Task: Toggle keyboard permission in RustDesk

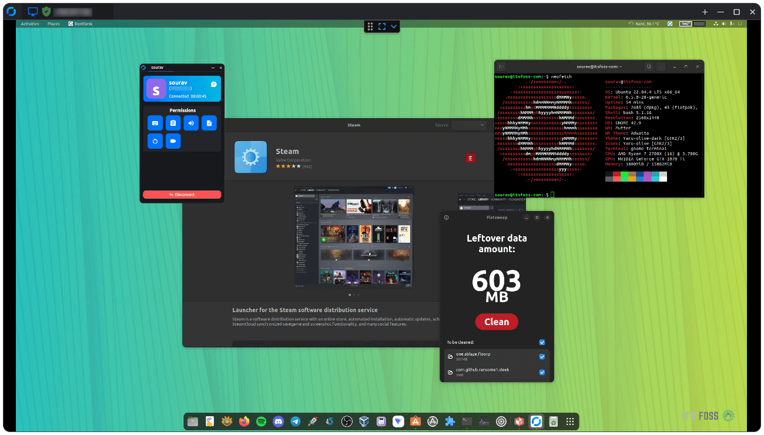Action: (155, 123)
